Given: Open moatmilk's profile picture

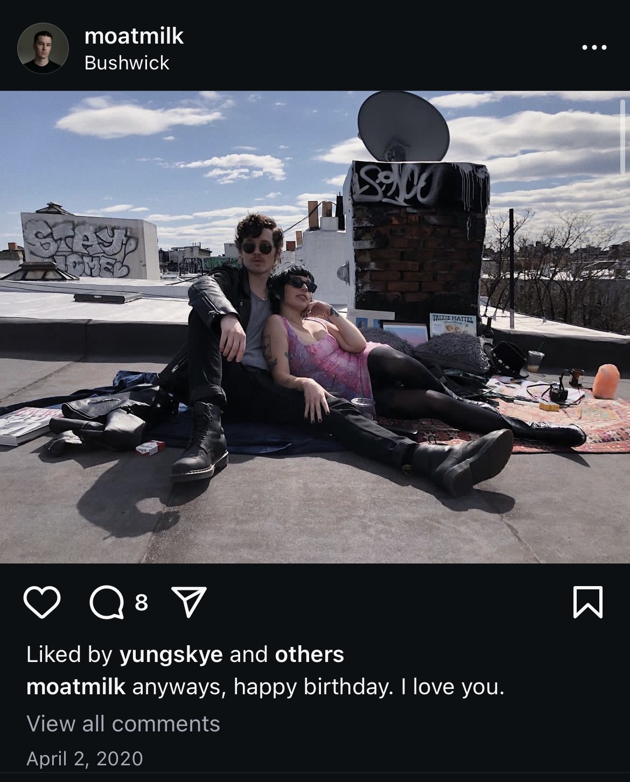Looking at the screenshot, I should (x=43, y=48).
